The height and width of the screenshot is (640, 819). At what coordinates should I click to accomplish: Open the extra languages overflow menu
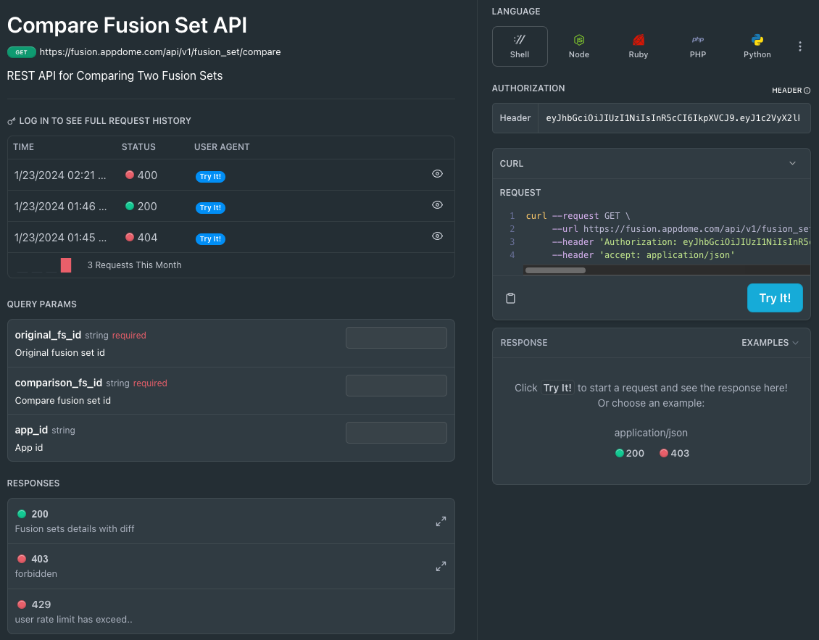point(800,46)
